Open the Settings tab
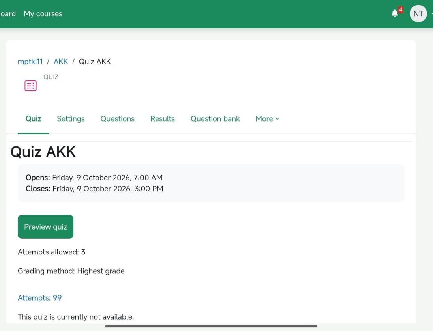 click(71, 119)
